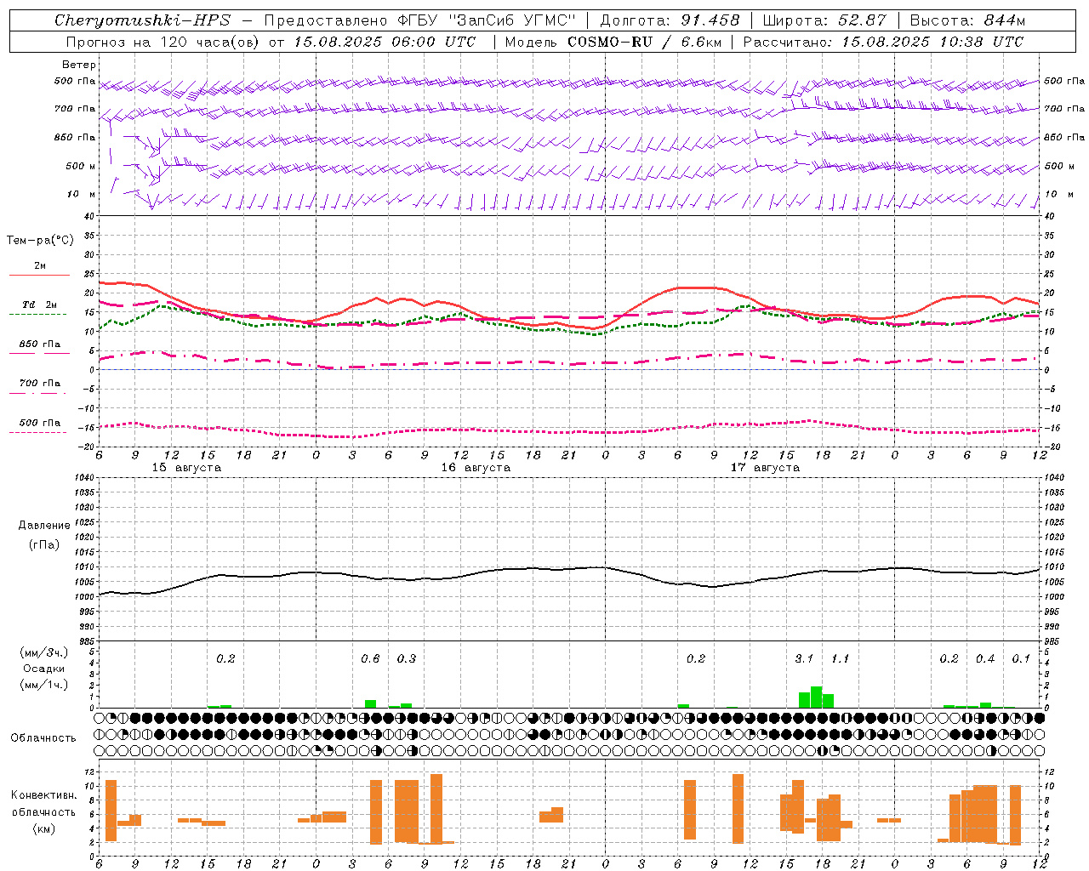Click the forecast header Прогноз на 120 часа(ов)
This screenshot has height=871, width=1089.
[163, 42]
